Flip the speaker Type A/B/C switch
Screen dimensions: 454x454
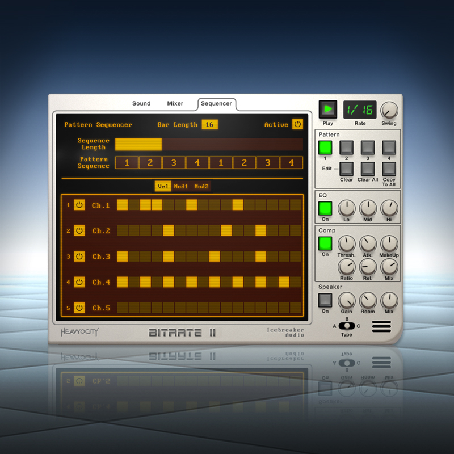click(x=347, y=326)
